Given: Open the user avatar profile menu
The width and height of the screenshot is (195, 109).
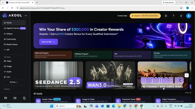Looking at the screenshot, I should coord(189,16).
